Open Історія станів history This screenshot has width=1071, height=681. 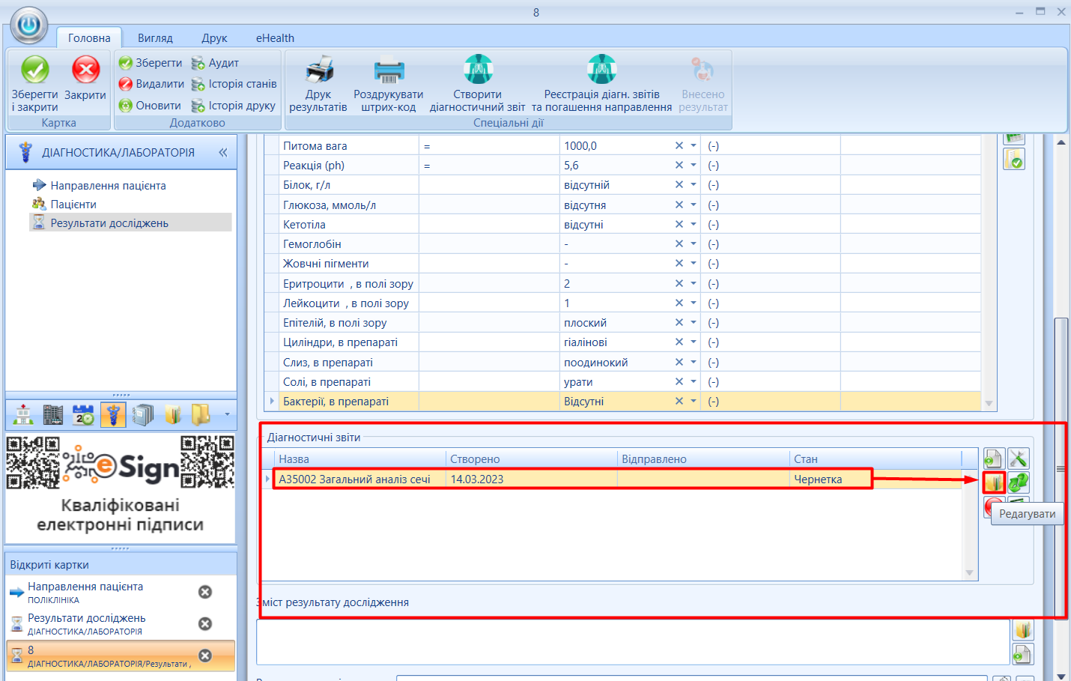click(x=234, y=84)
